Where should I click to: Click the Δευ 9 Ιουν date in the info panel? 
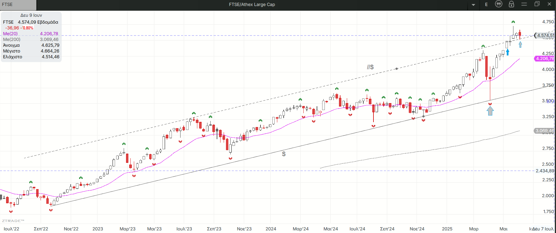click(x=31, y=15)
